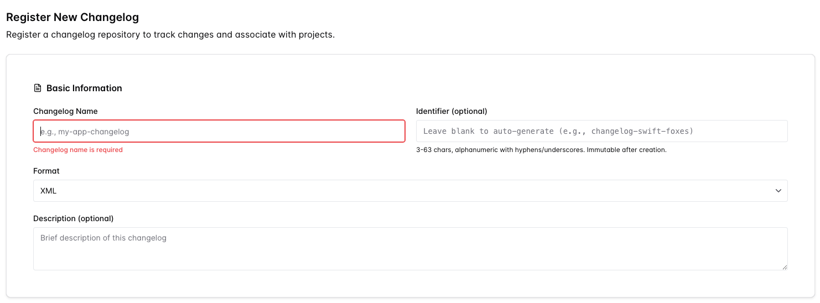This screenshot has width=820, height=303.
Task: Click the 'Changelog name is required' error text
Action: click(x=78, y=150)
